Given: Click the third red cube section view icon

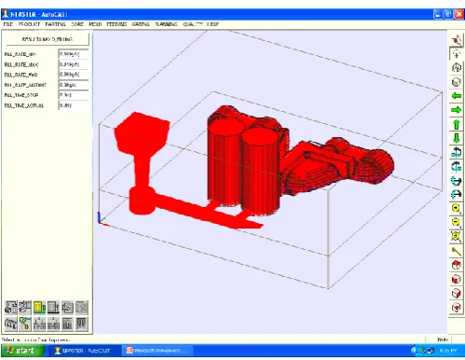Looking at the screenshot, I should (457, 293).
